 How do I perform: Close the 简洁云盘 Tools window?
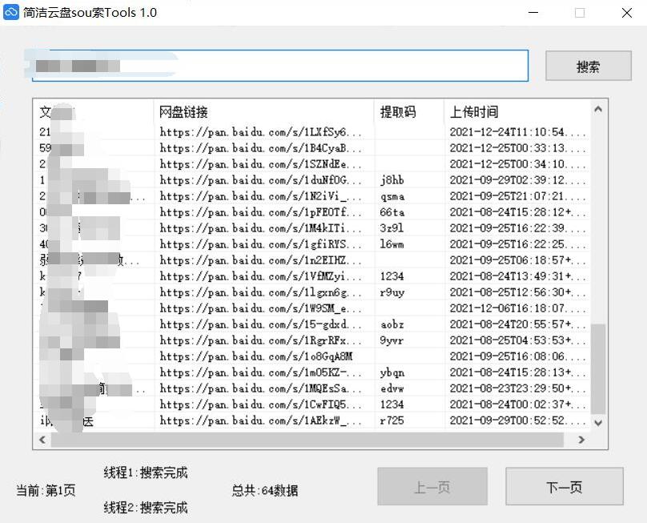[x=626, y=13]
